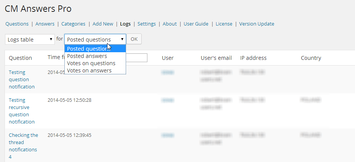The width and height of the screenshot is (355, 162).
Task: Open the Settings page link
Action: [146, 24]
